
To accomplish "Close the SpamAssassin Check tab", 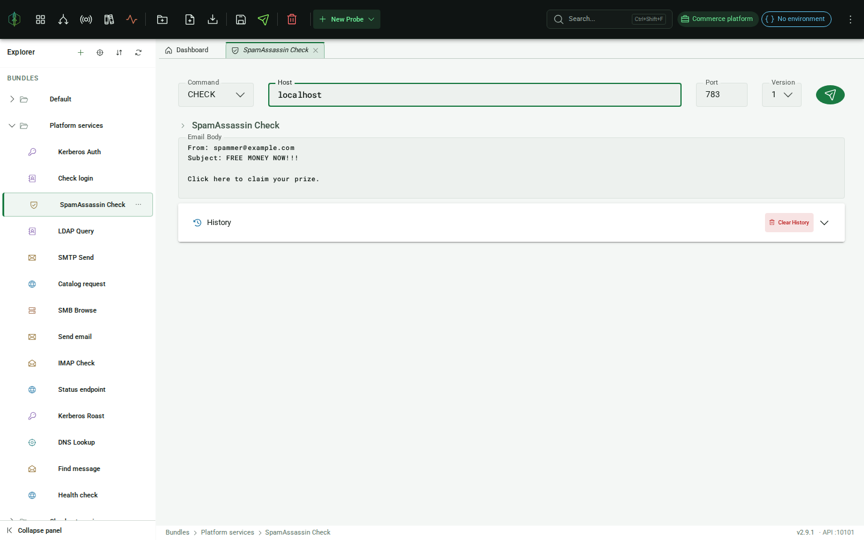I will pos(316,50).
